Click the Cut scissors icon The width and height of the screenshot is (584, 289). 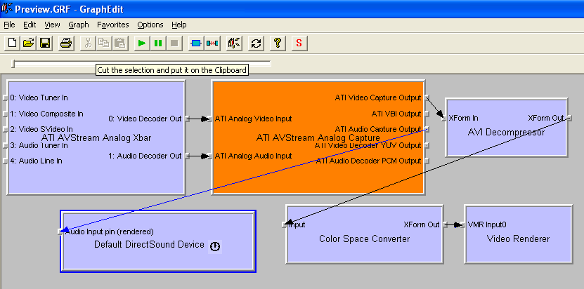(x=88, y=43)
